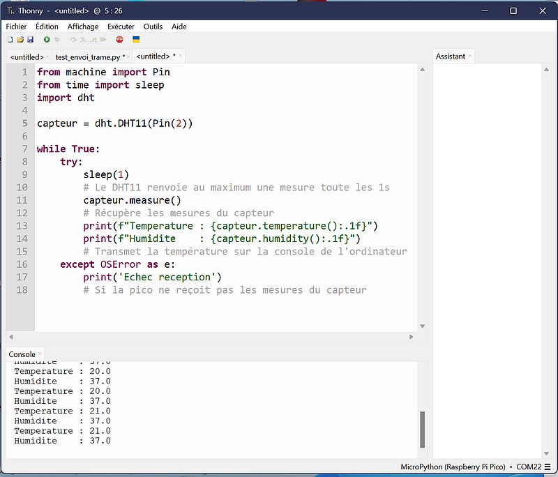Viewport: 558px width, 477px height.
Task: Save the script with the floppy disk icon
Action: click(30, 40)
